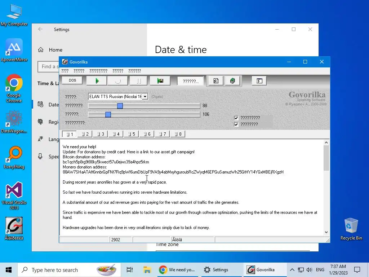The image size is (369, 277).
Task: Switch to text tab 6
Action: point(147,134)
